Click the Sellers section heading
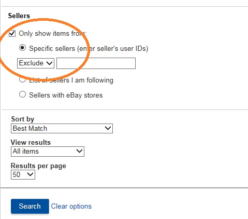Screen dimensions: 248x219 click(x=19, y=16)
